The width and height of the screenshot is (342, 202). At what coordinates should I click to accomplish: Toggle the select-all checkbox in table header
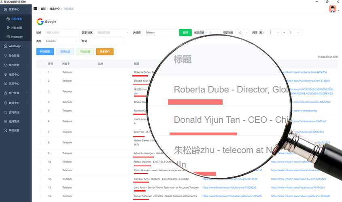[x=40, y=64]
